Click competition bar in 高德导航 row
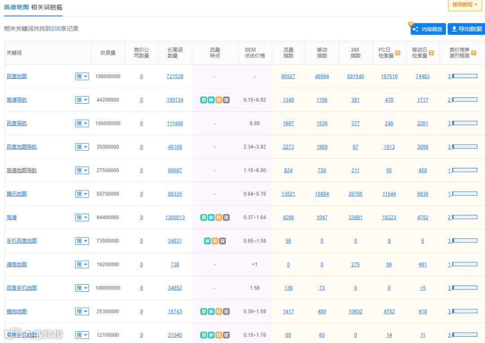This screenshot has width=485, height=343. pos(465,100)
